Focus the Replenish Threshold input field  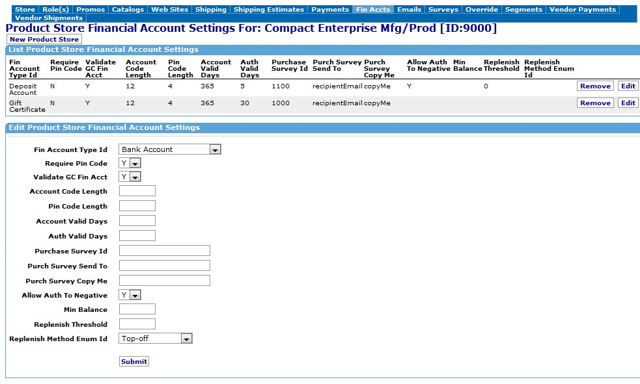click(137, 324)
